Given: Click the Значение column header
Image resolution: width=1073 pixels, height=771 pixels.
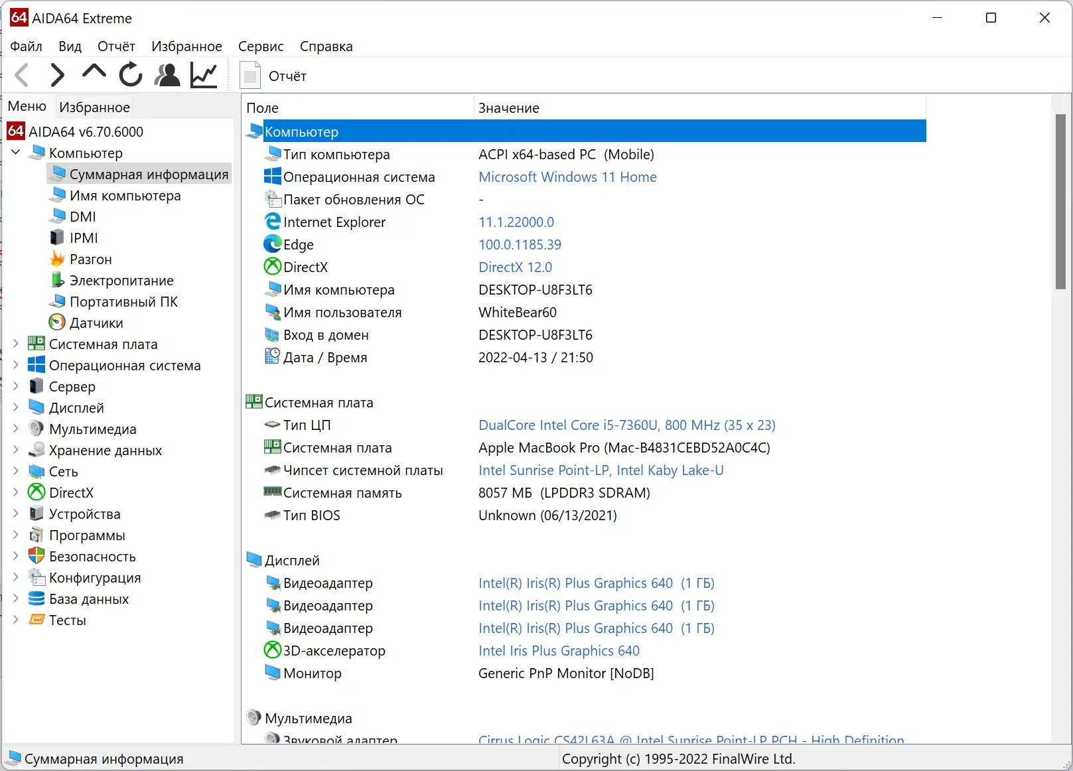Looking at the screenshot, I should click(x=699, y=107).
